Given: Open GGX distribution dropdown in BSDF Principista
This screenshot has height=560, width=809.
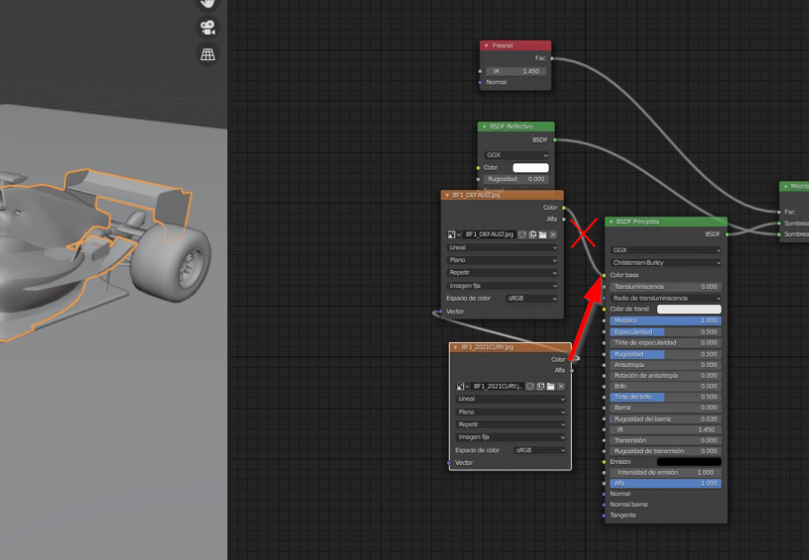Looking at the screenshot, I should point(665,250).
